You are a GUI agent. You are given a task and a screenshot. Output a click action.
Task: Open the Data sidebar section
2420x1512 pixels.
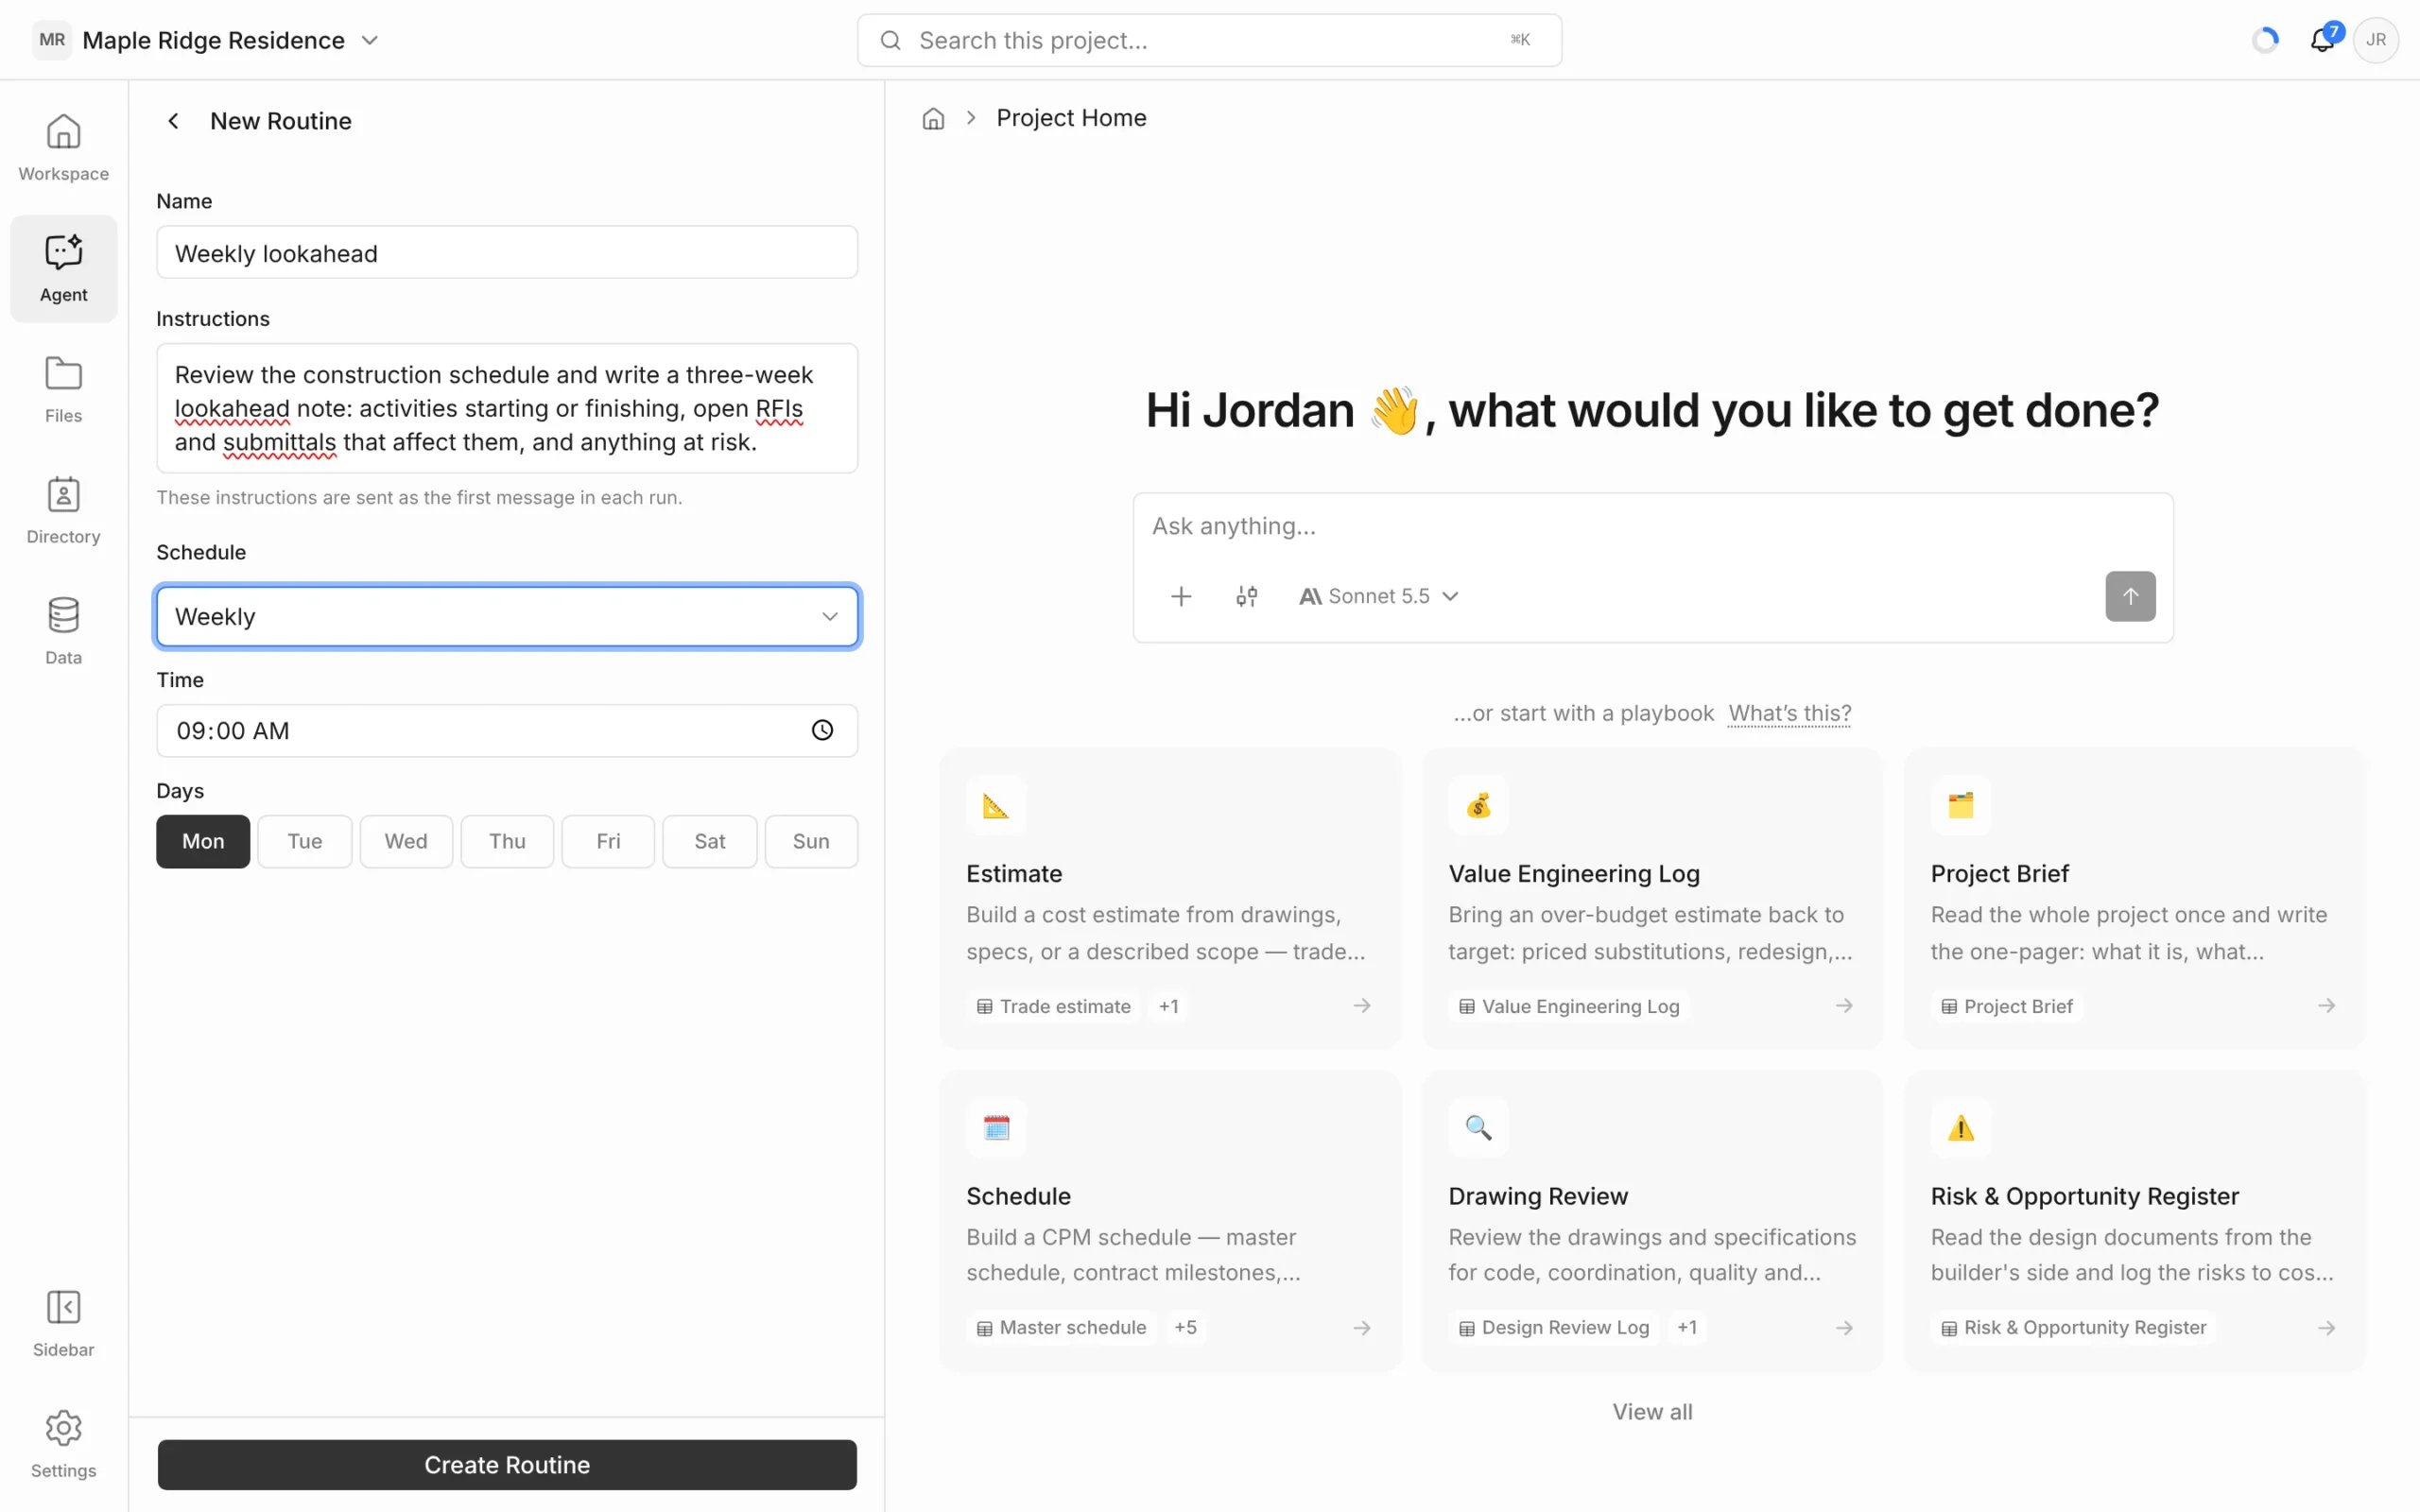pos(63,631)
